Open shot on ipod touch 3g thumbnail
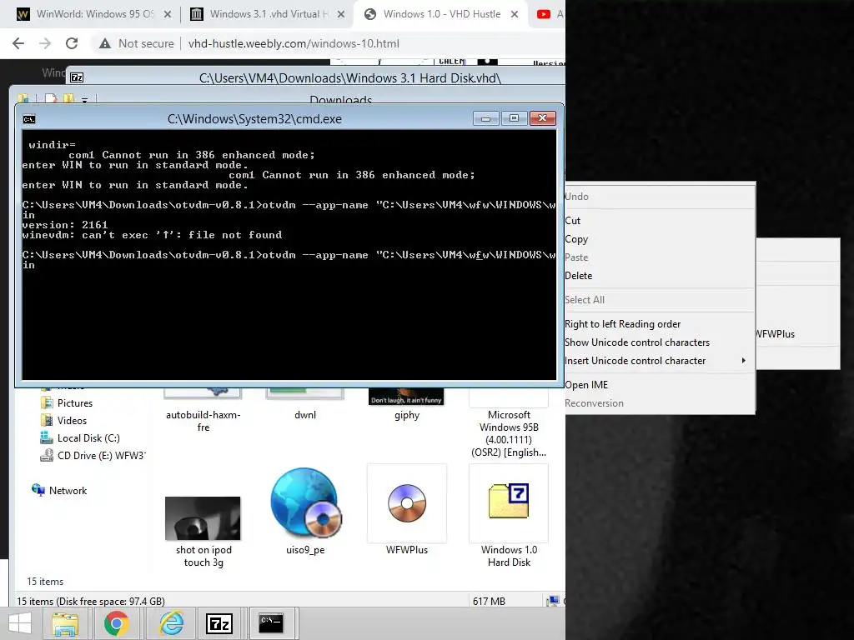 203,518
